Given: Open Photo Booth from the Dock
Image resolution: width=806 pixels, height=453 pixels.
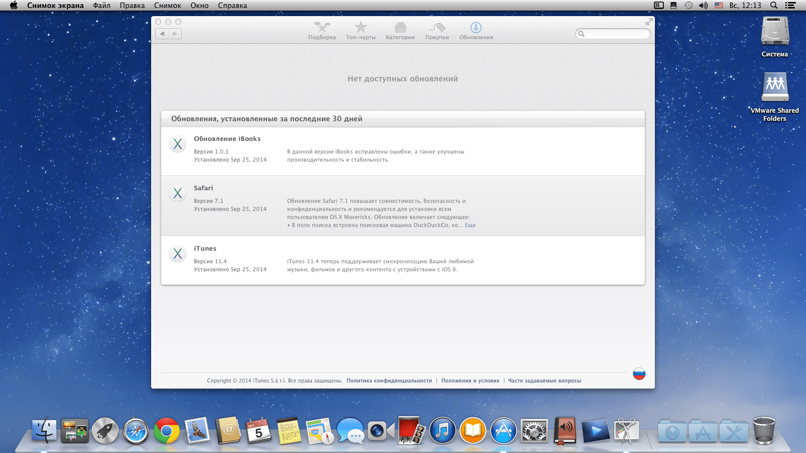Looking at the screenshot, I should pyautogui.click(x=412, y=431).
